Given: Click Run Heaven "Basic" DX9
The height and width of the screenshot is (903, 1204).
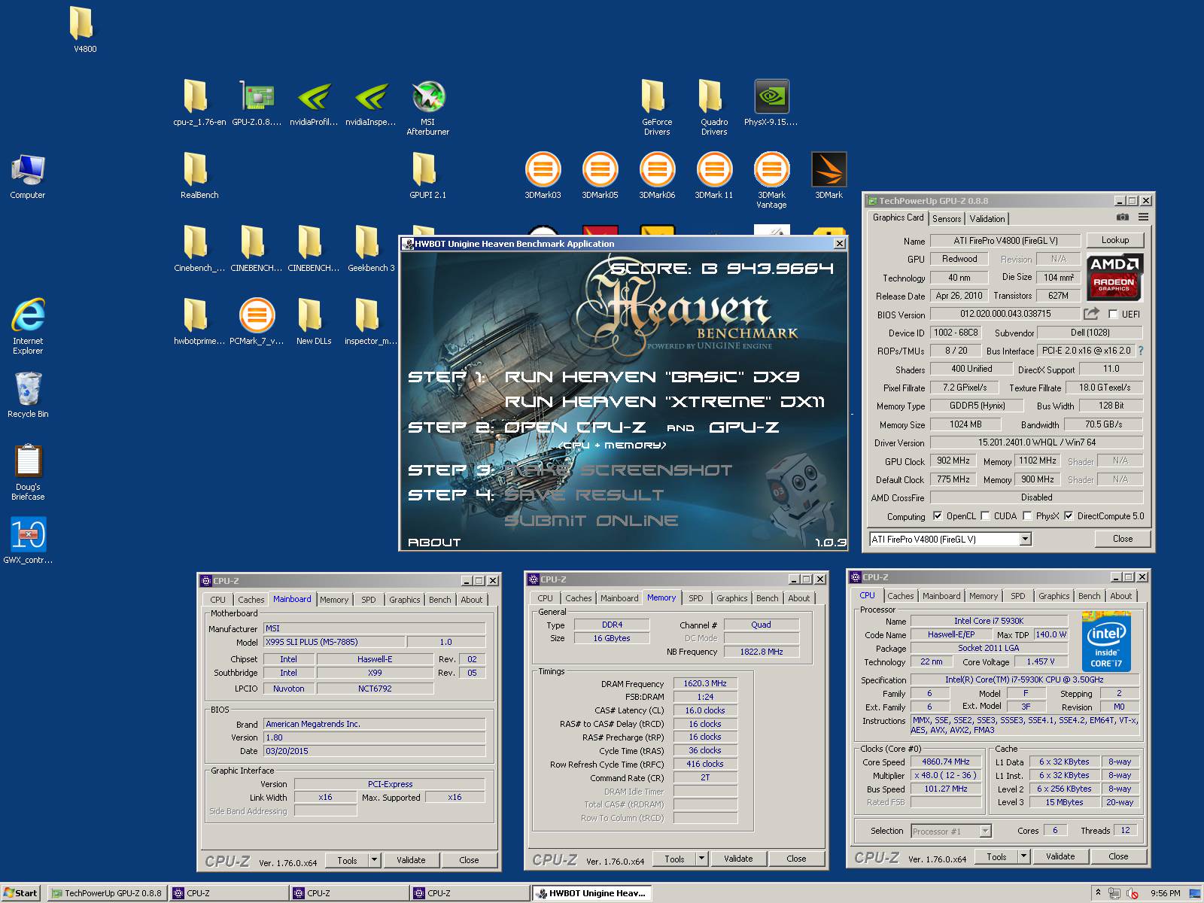Looking at the screenshot, I should pos(652,377).
